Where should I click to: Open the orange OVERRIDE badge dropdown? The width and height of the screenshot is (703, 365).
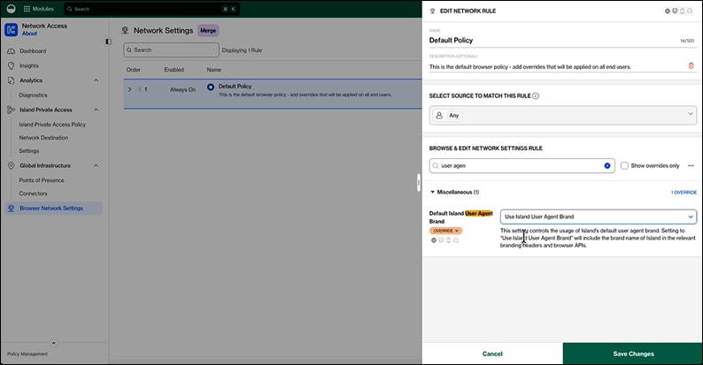point(445,231)
